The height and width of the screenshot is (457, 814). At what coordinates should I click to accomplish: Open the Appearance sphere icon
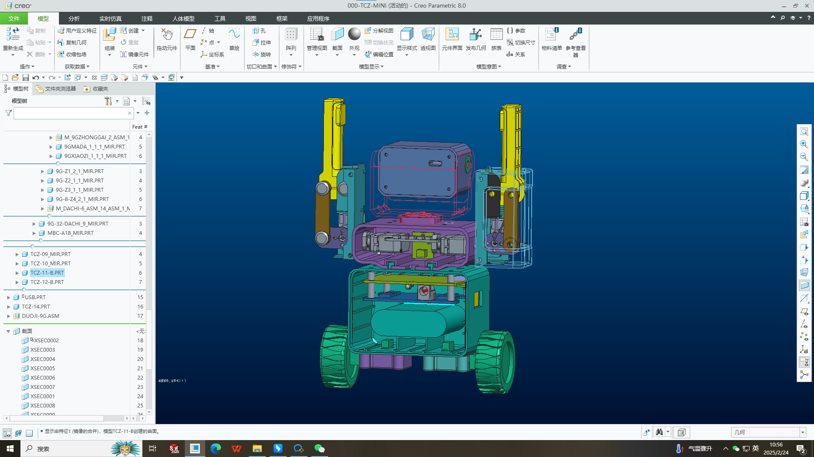point(354,35)
